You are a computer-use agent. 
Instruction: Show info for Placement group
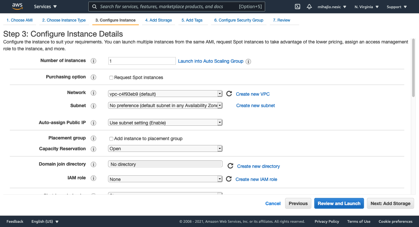tap(93, 138)
